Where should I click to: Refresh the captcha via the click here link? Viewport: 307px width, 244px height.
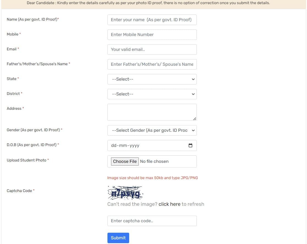[170, 204]
